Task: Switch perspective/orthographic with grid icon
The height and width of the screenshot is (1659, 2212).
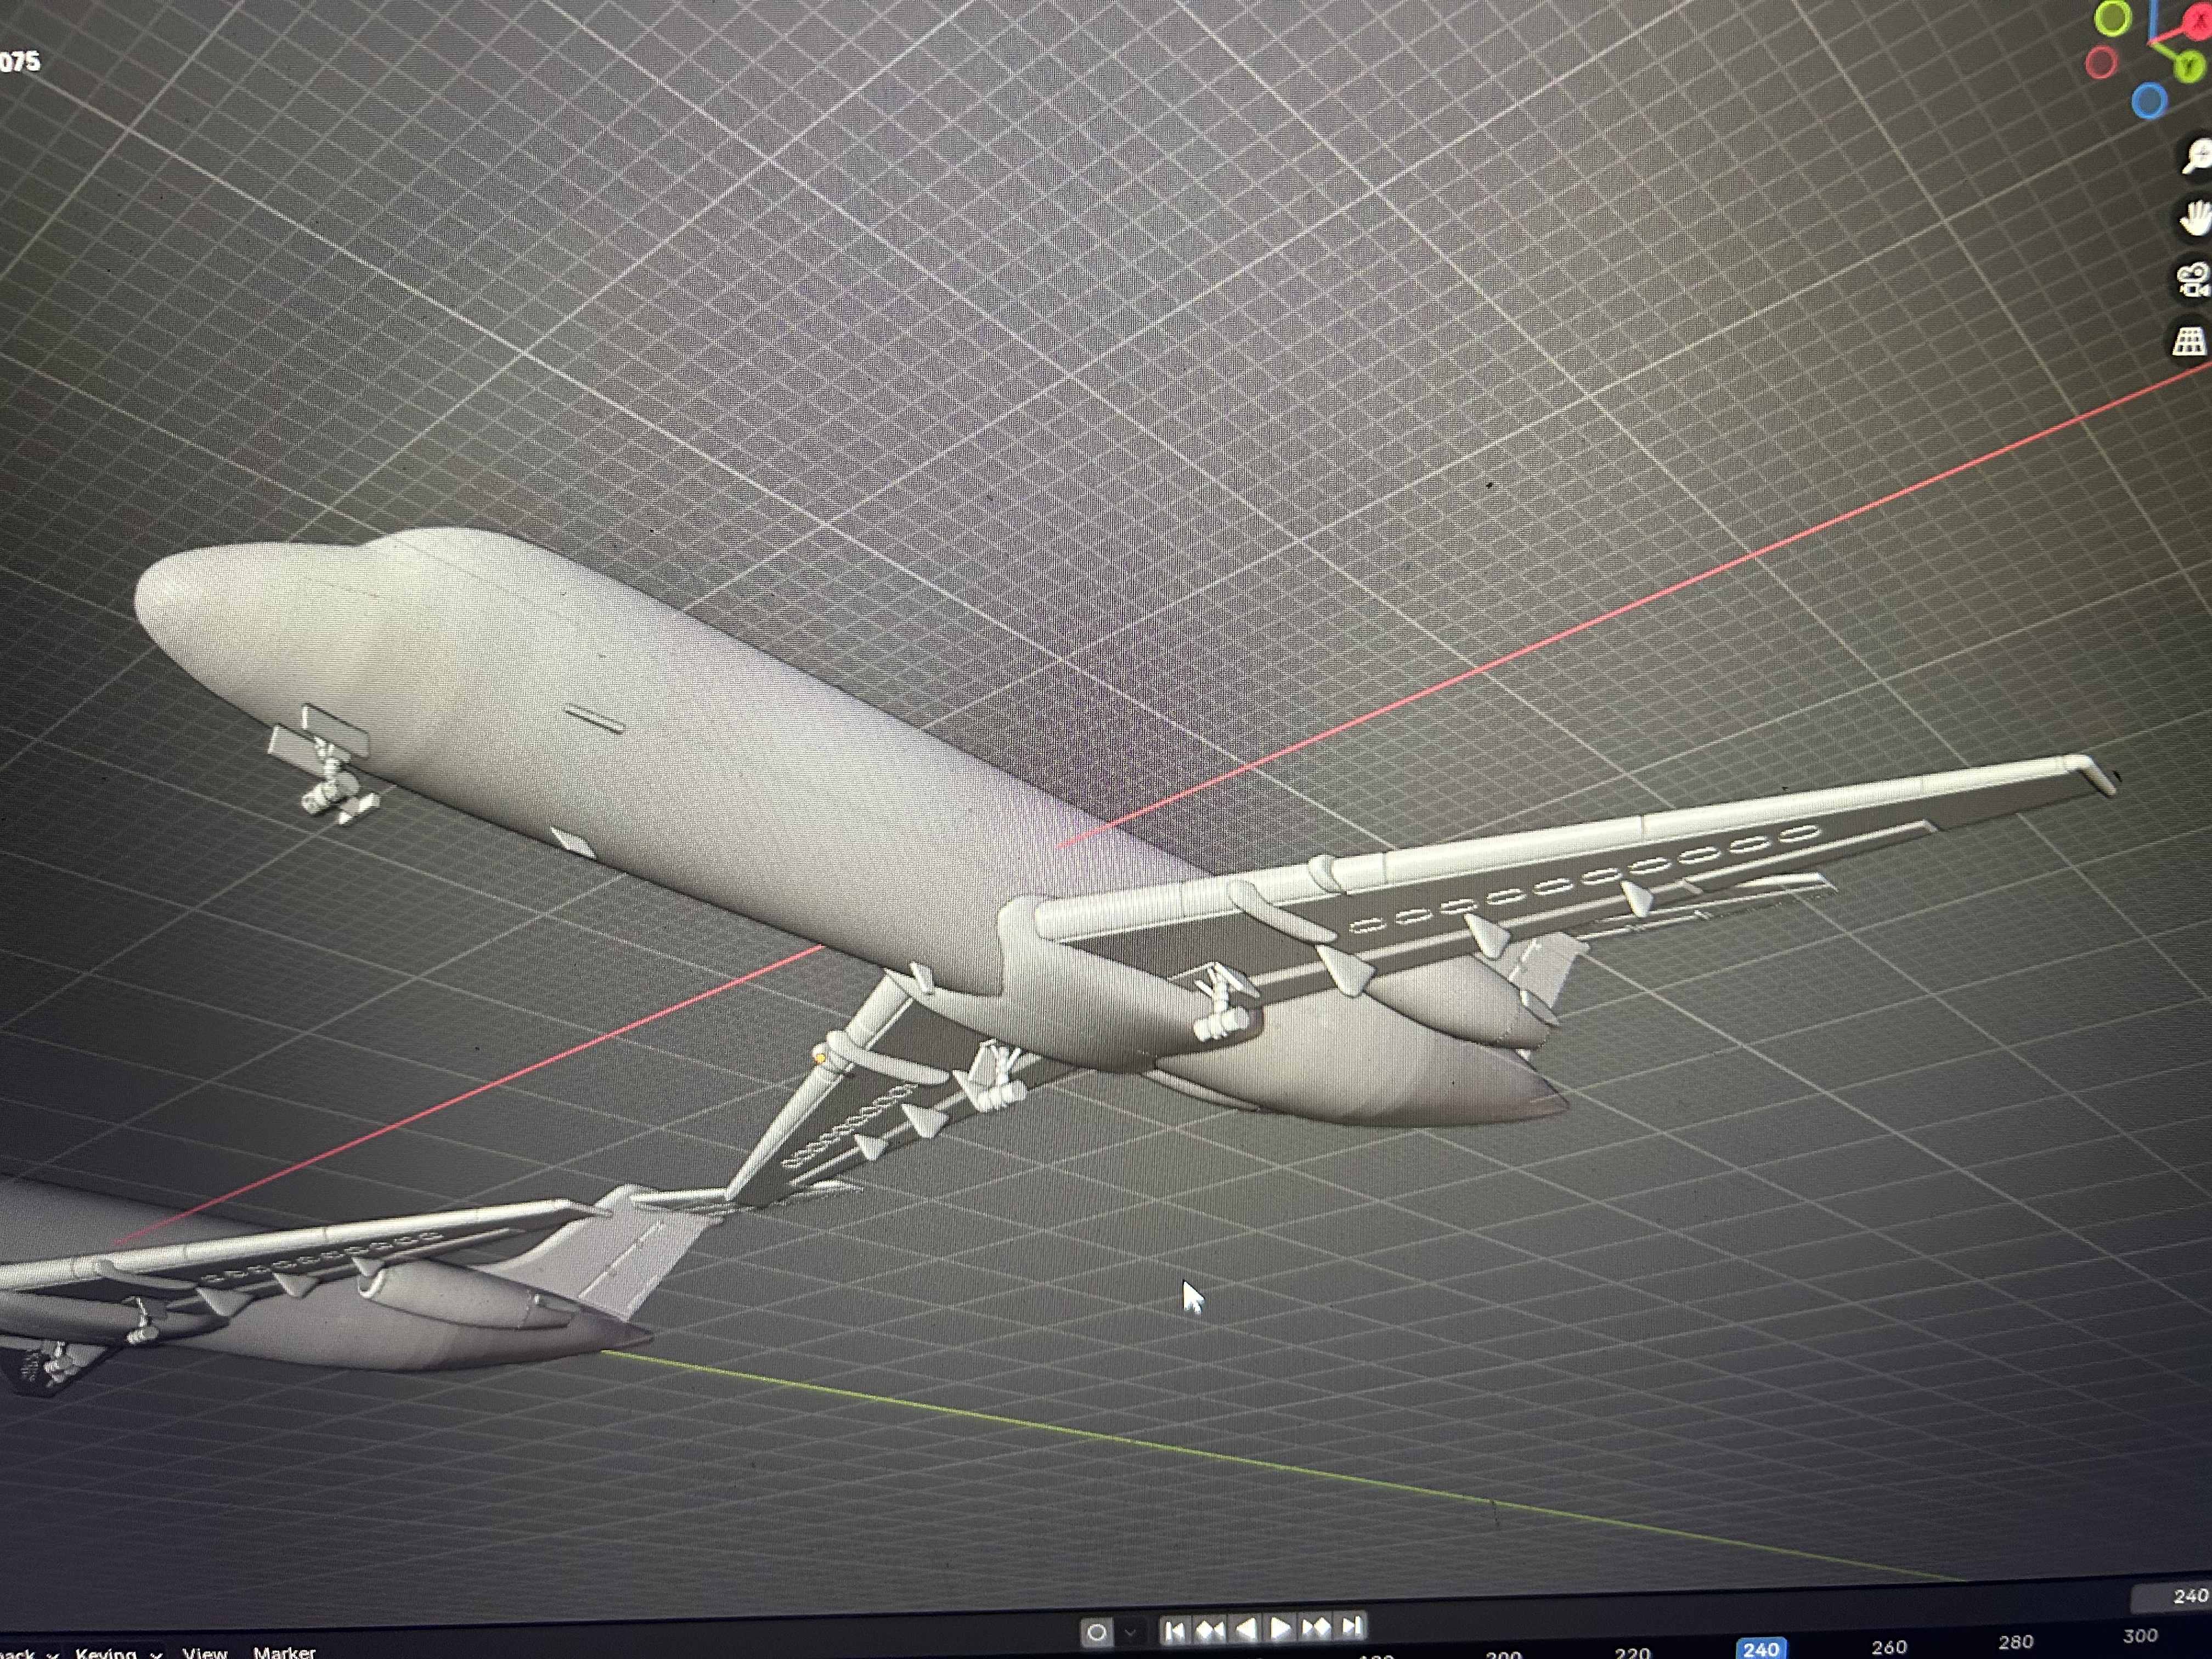Action: (2190, 342)
